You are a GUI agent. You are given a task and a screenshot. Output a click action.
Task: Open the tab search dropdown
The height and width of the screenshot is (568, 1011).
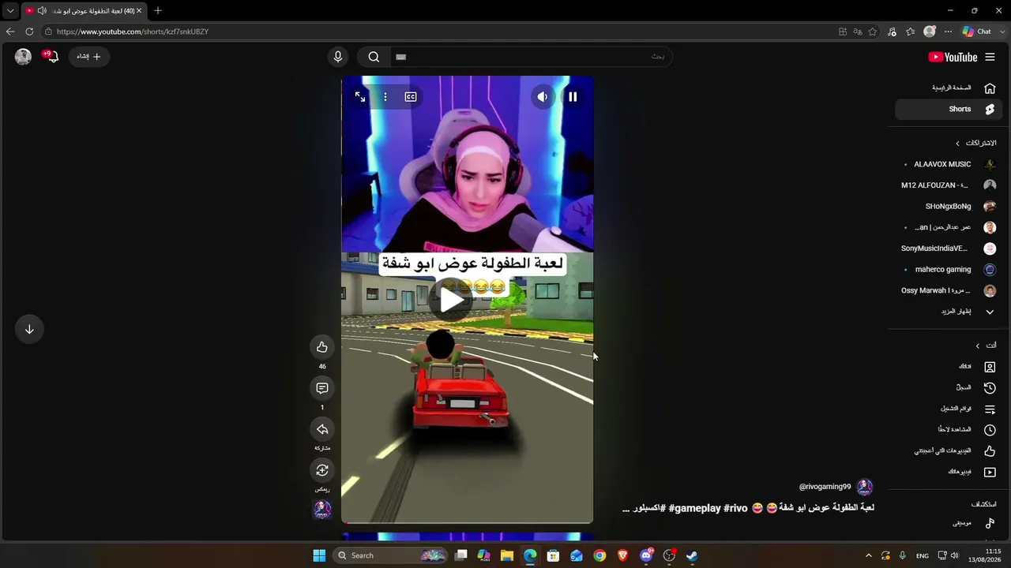coord(10,11)
